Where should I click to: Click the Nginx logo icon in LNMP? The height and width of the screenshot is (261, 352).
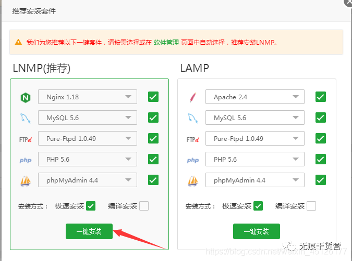tap(26, 98)
